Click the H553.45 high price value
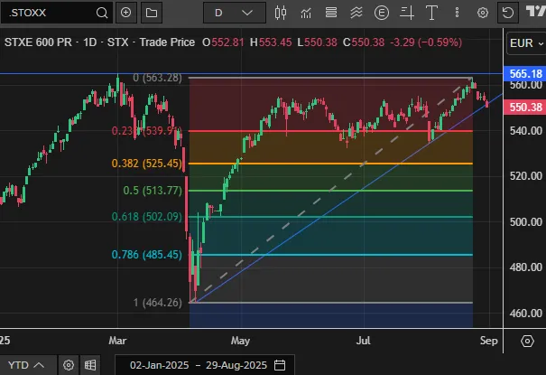 [271, 42]
